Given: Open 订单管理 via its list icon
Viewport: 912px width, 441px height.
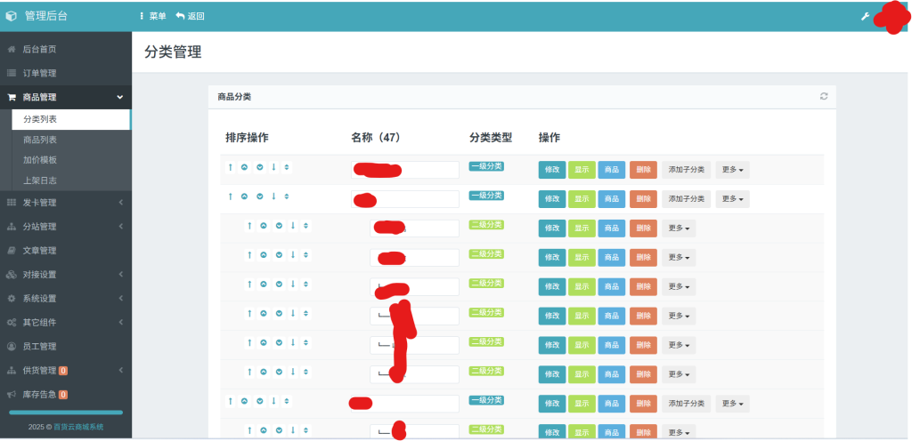Looking at the screenshot, I should pyautogui.click(x=11, y=74).
